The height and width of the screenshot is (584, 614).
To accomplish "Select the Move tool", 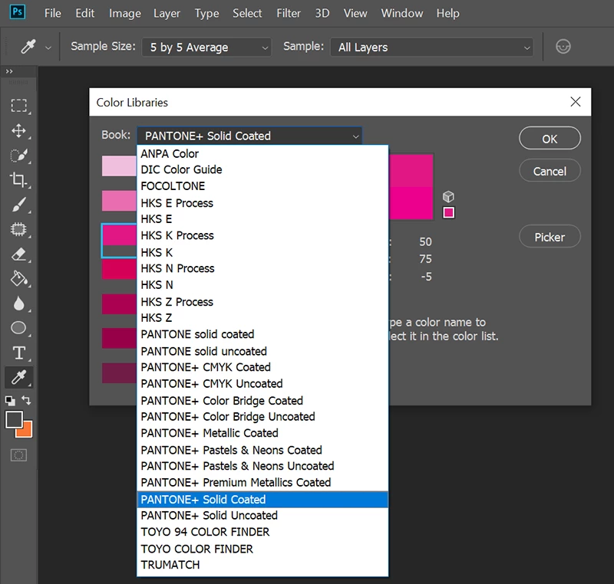I will (18, 130).
